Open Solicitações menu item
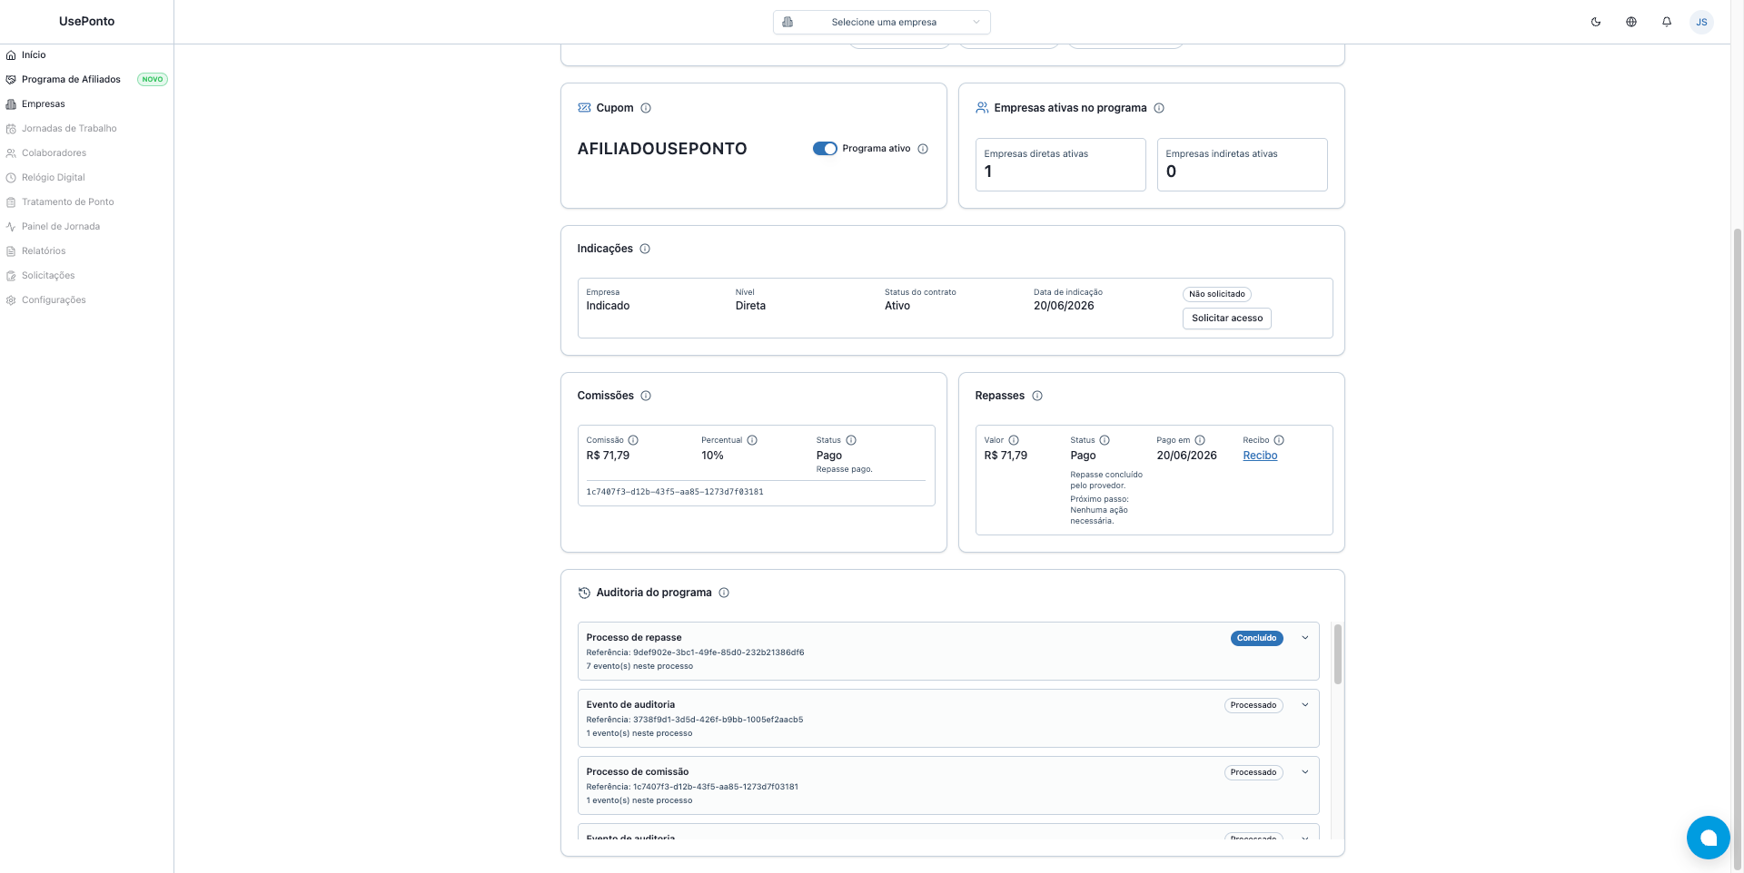The image size is (1744, 873). [x=48, y=276]
